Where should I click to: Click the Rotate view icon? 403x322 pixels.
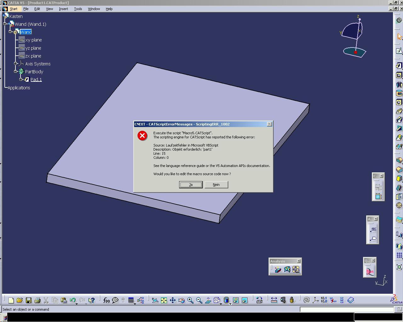click(181, 300)
